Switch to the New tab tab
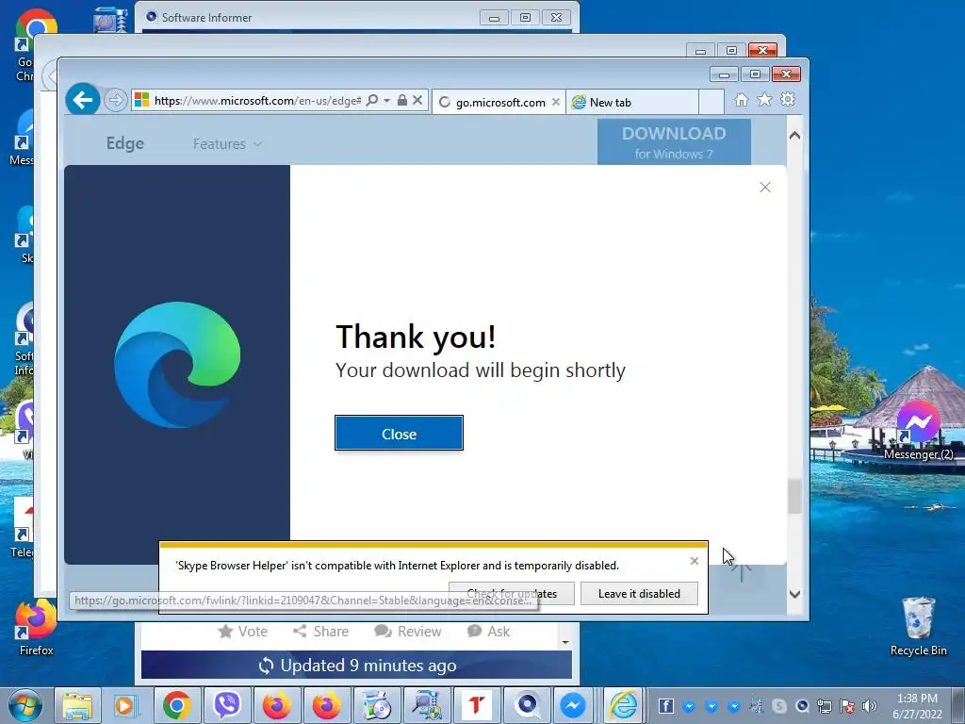965x724 pixels. pos(630,102)
